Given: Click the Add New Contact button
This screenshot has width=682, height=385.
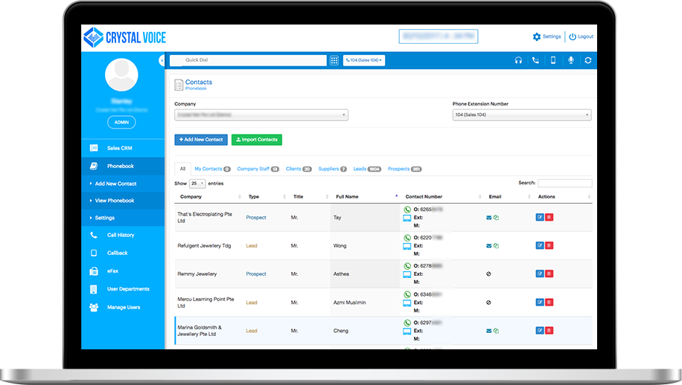Looking at the screenshot, I should click(x=201, y=140).
